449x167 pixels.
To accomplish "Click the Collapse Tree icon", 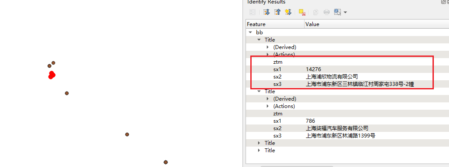I will coord(277,12).
